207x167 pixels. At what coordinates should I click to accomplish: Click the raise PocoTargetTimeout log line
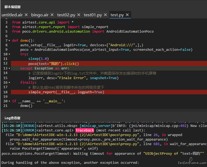(x=54, y=149)
